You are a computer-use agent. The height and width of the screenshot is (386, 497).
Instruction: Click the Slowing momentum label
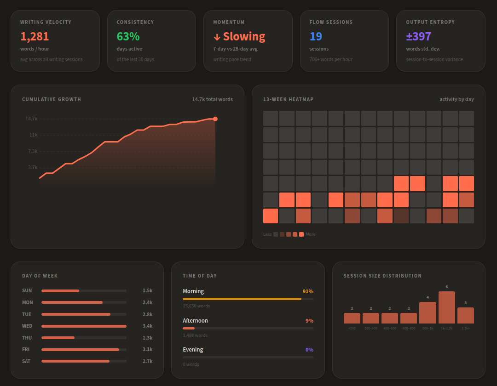pos(244,36)
